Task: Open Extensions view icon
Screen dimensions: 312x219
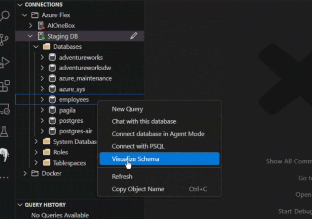Action: 5,86
